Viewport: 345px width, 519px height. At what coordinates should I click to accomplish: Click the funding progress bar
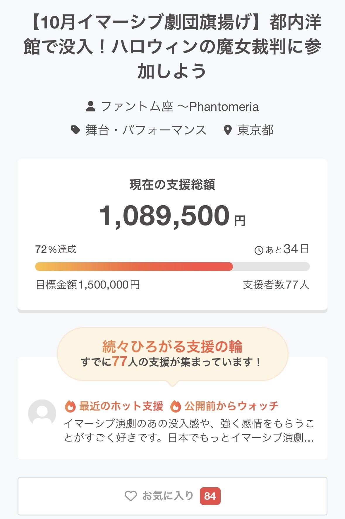pos(172,267)
